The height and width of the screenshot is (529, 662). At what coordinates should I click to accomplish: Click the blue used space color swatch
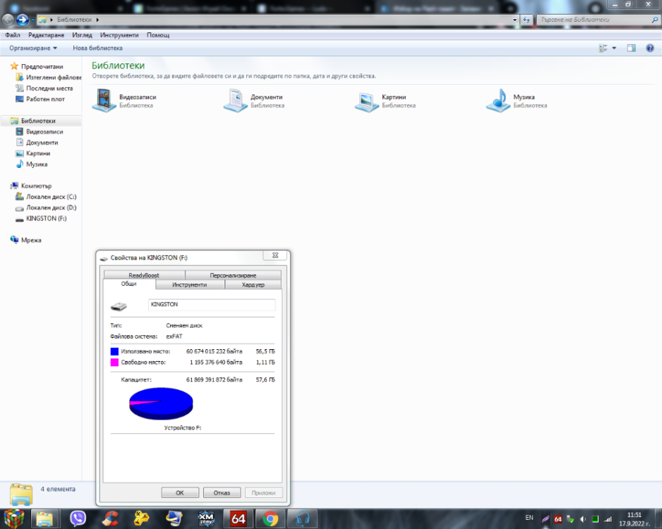[x=114, y=351]
